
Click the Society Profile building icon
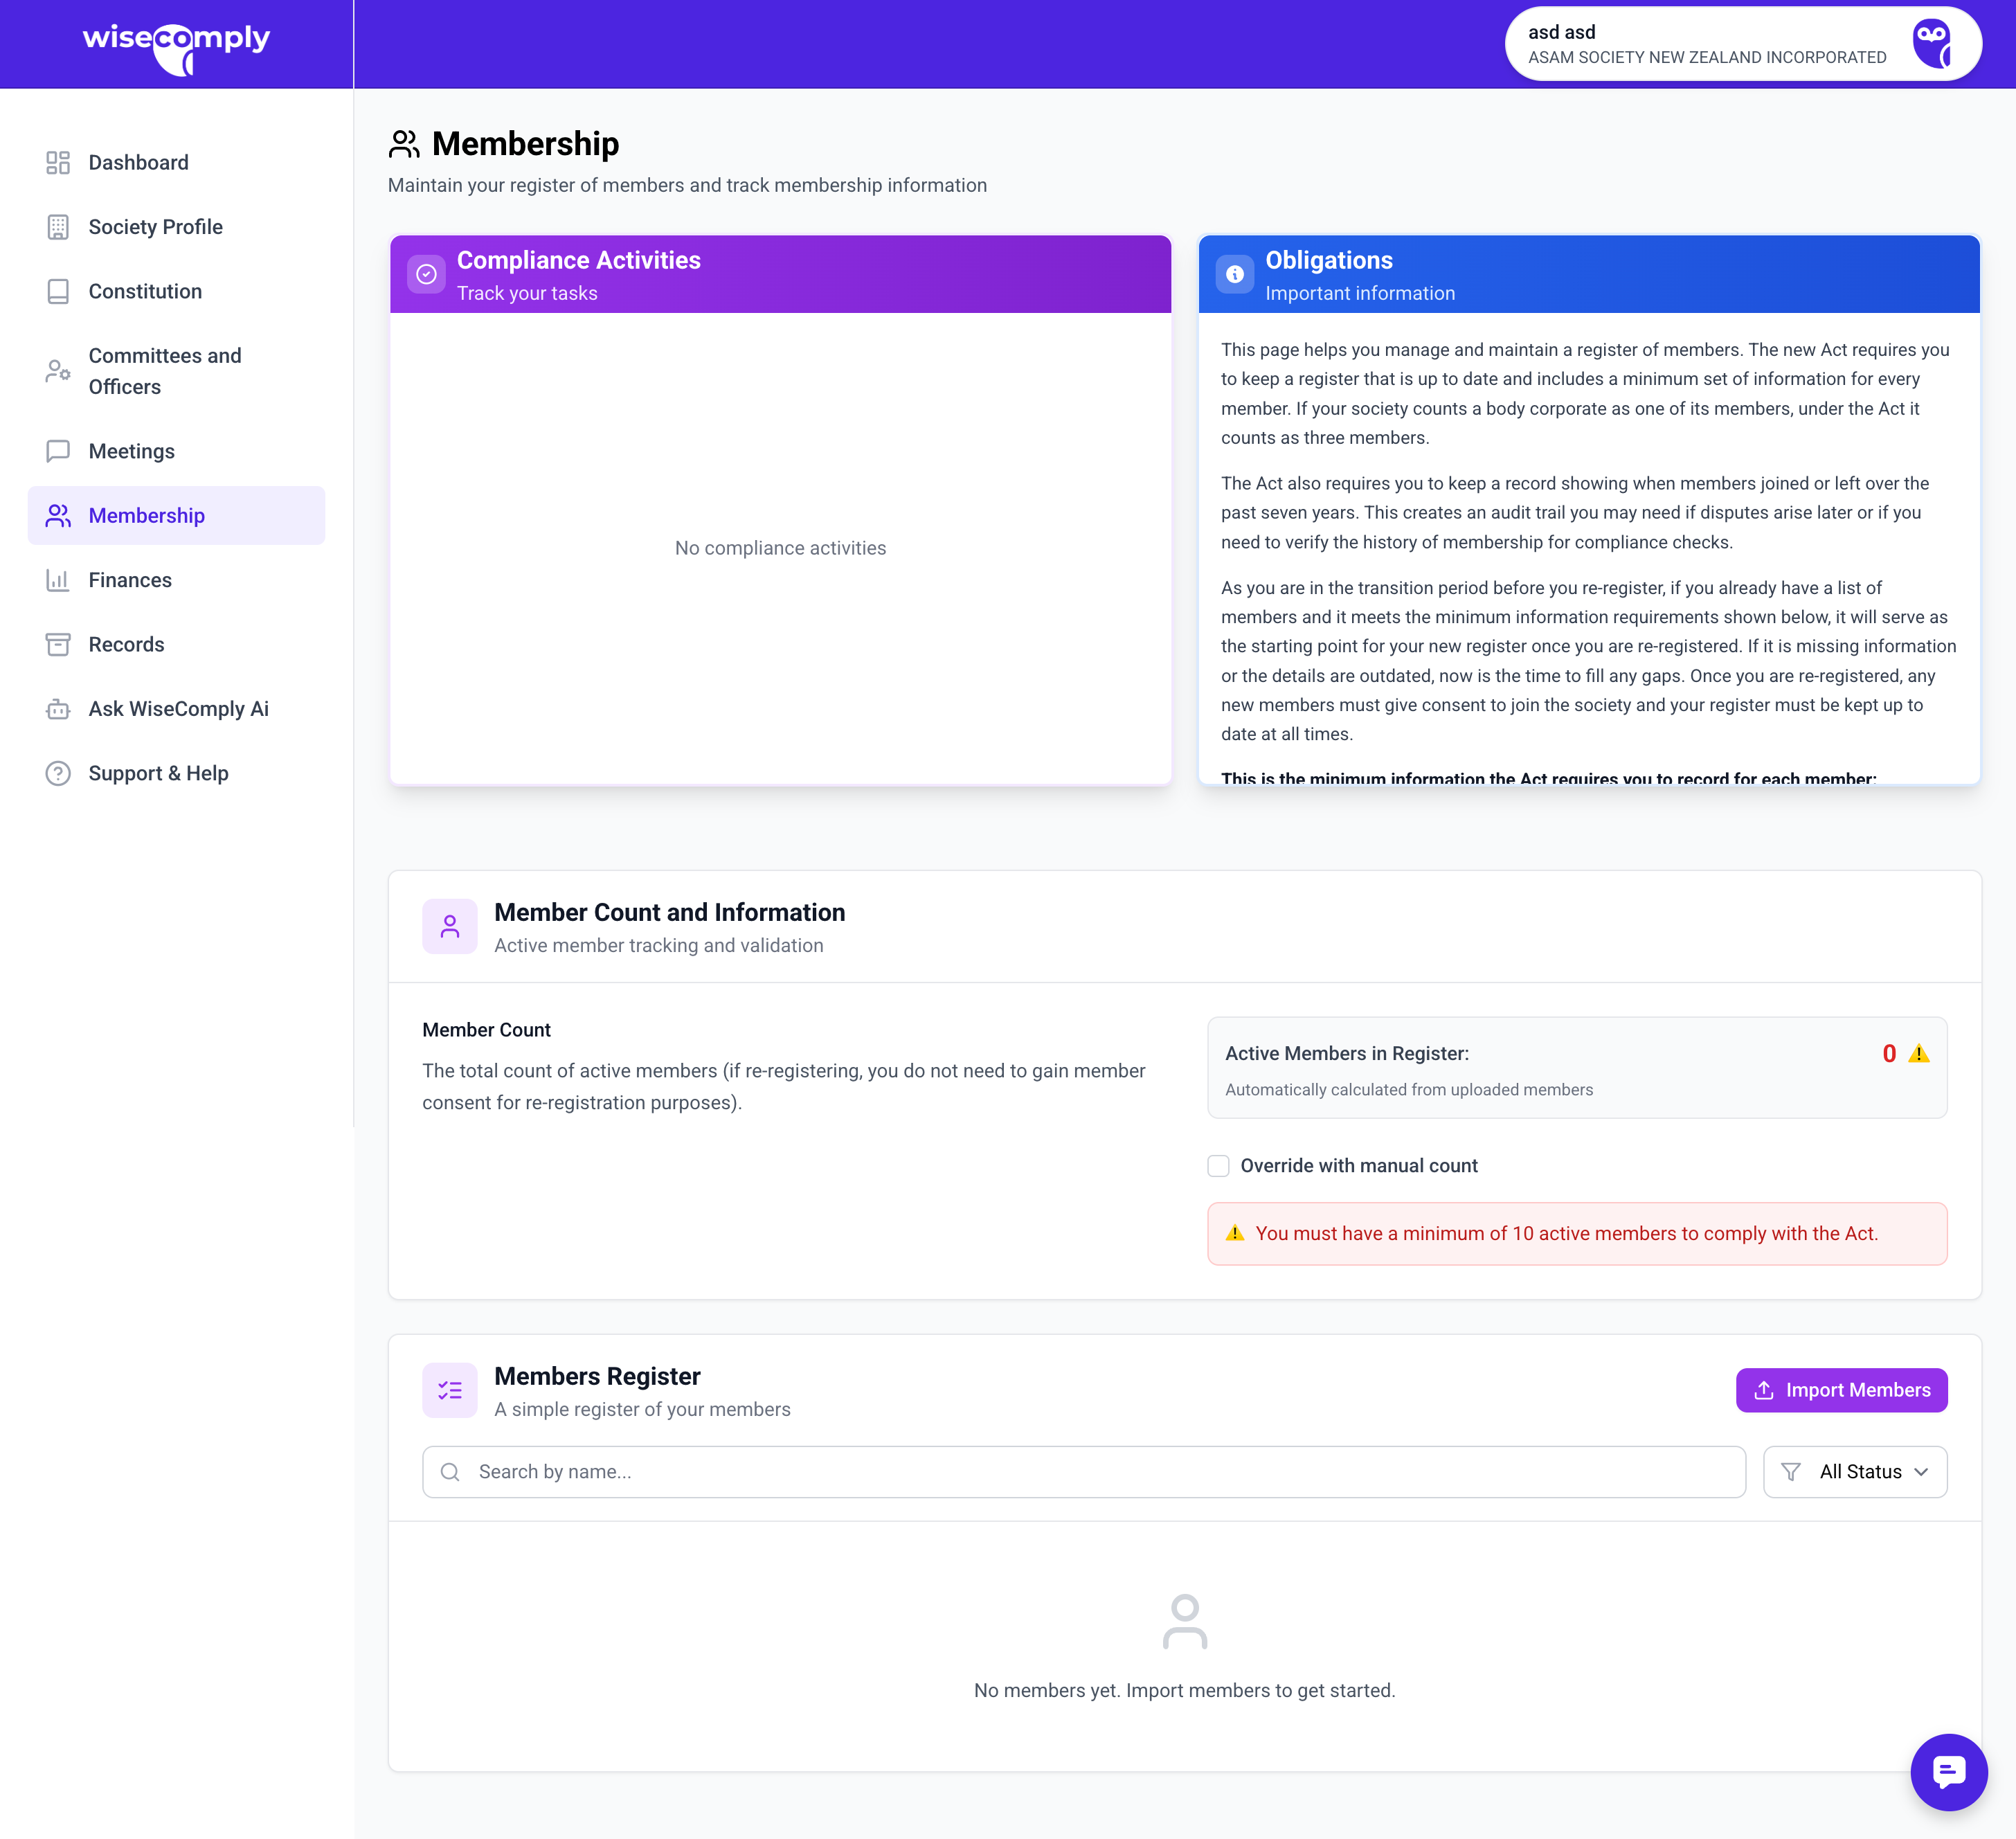(x=58, y=227)
